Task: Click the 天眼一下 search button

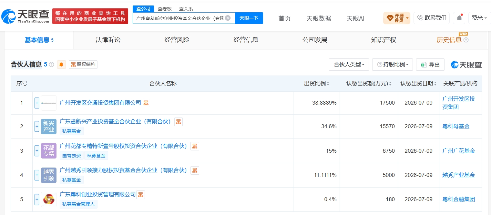Action: (x=249, y=18)
